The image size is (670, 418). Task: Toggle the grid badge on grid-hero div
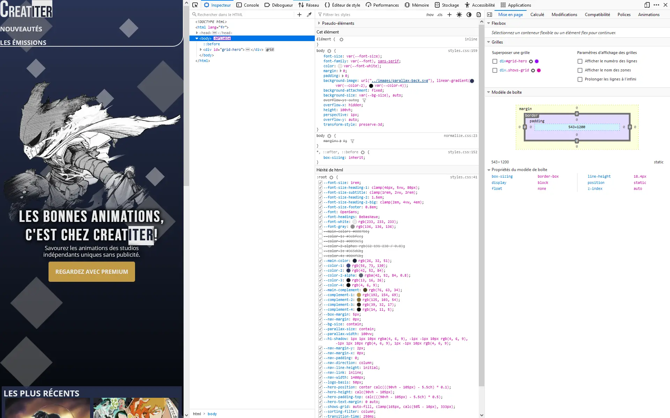tap(270, 49)
